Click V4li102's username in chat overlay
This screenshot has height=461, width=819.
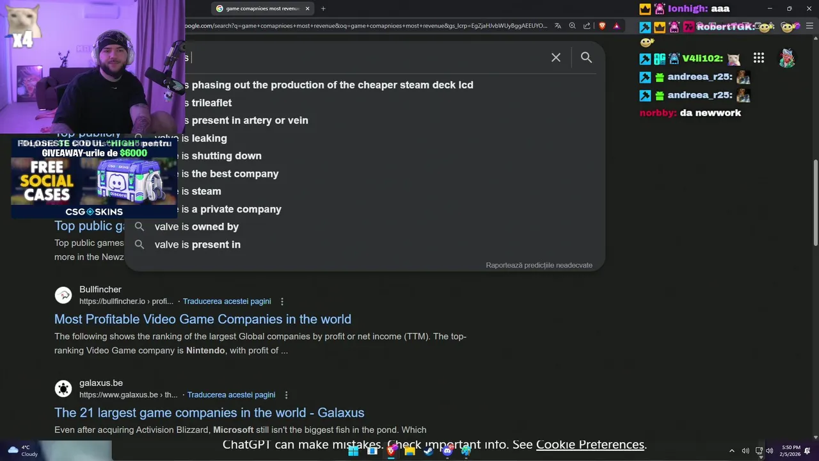(701, 58)
